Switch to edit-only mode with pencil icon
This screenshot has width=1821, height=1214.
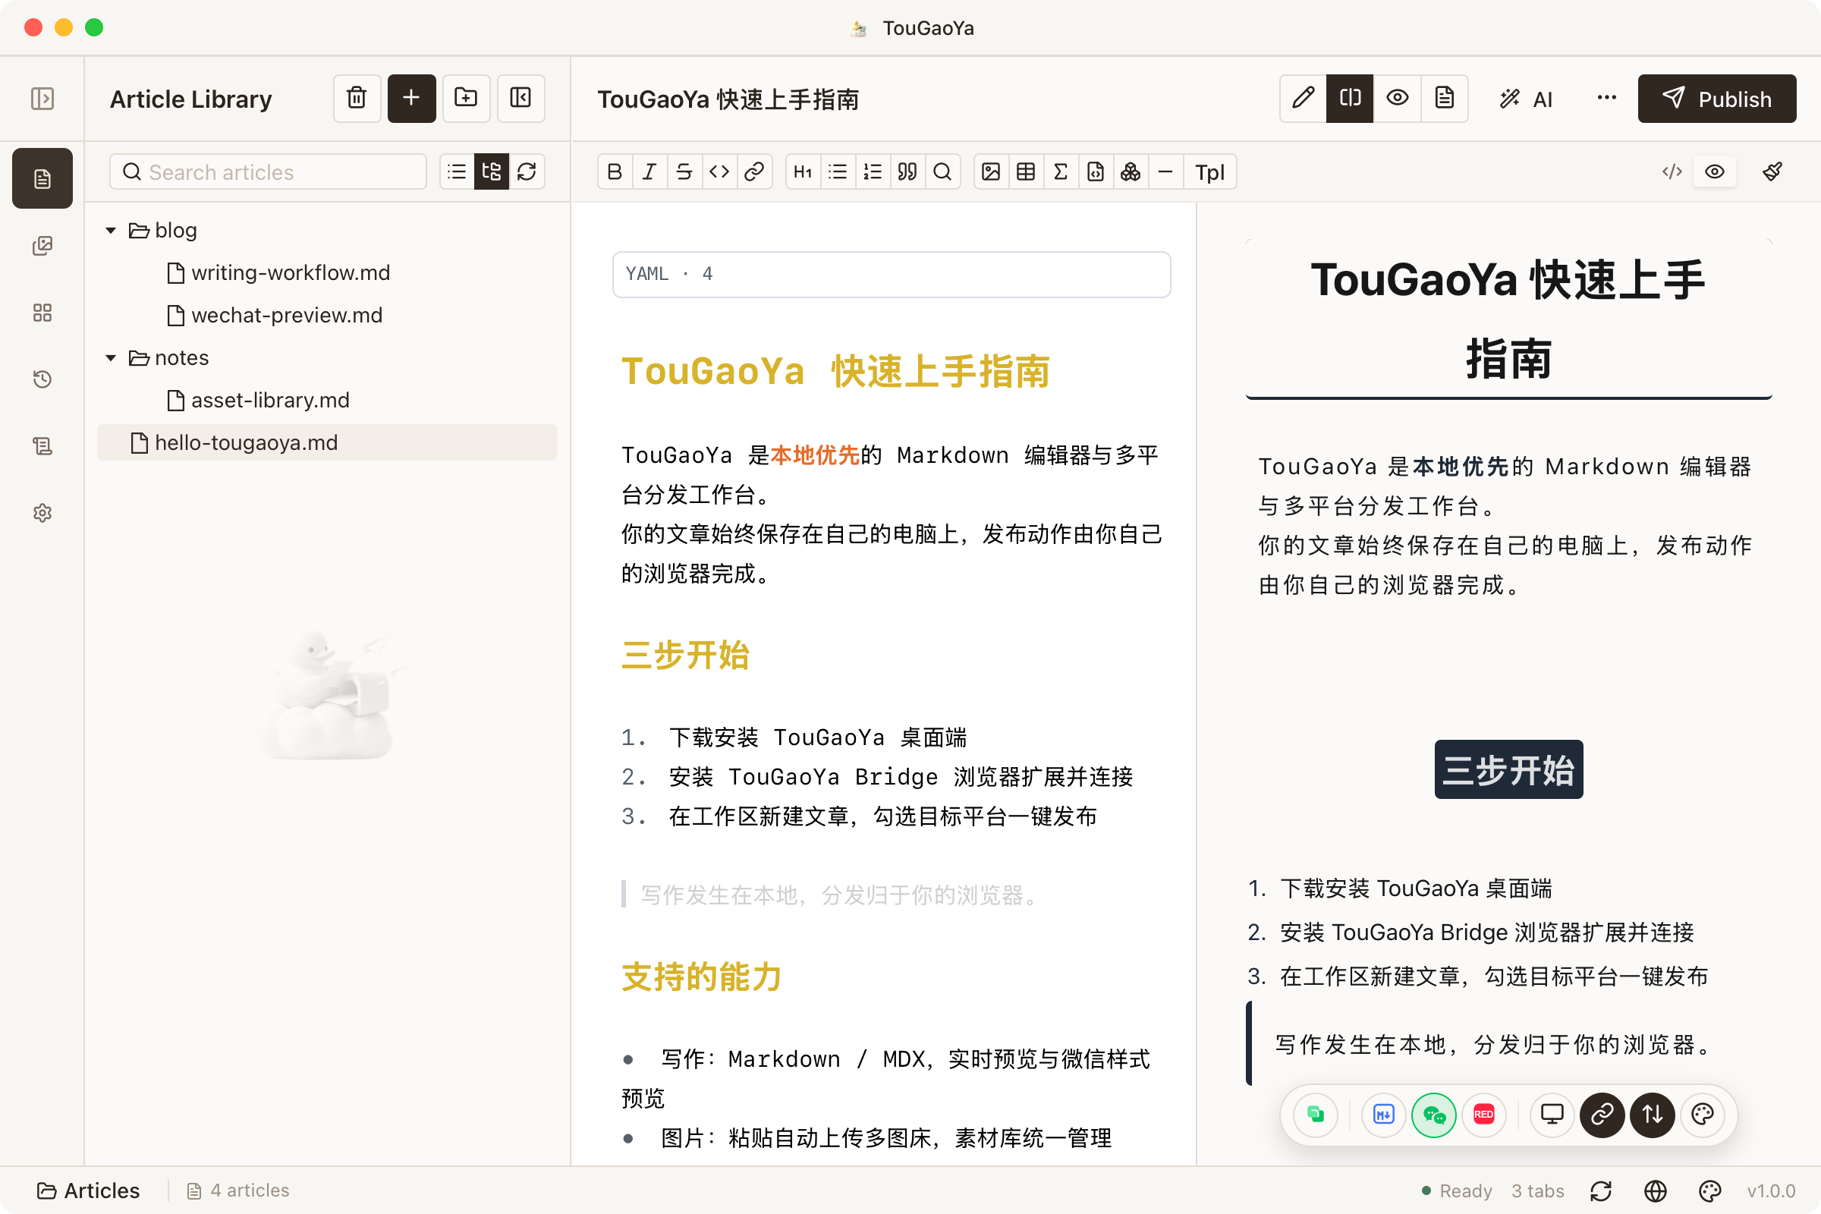pos(1303,99)
